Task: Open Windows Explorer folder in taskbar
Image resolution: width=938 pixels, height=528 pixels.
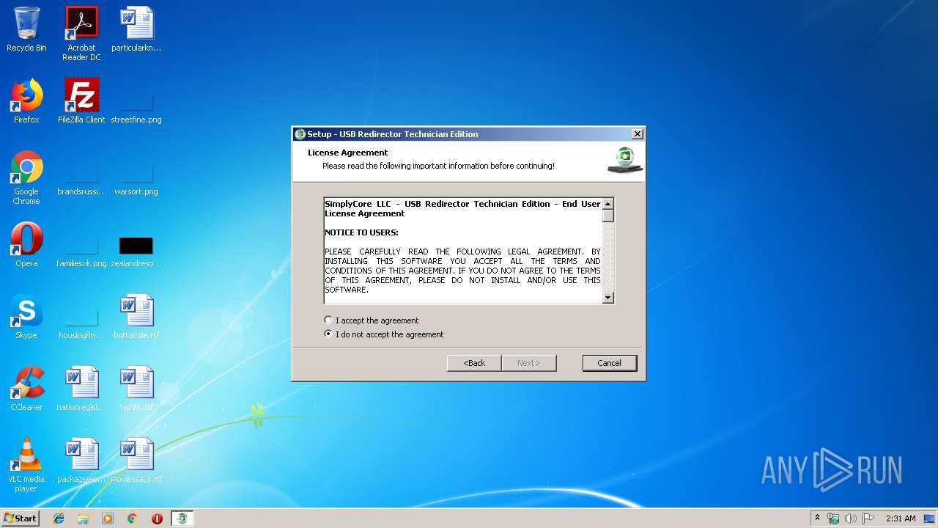Action: [x=83, y=518]
